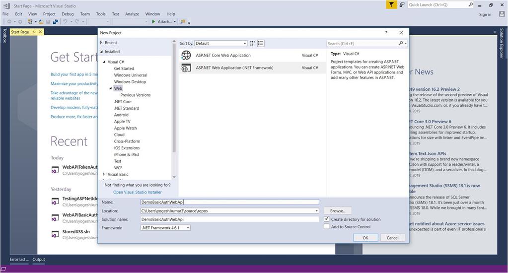
Task: Click the Save toolbar icon
Action: click(x=48, y=22)
